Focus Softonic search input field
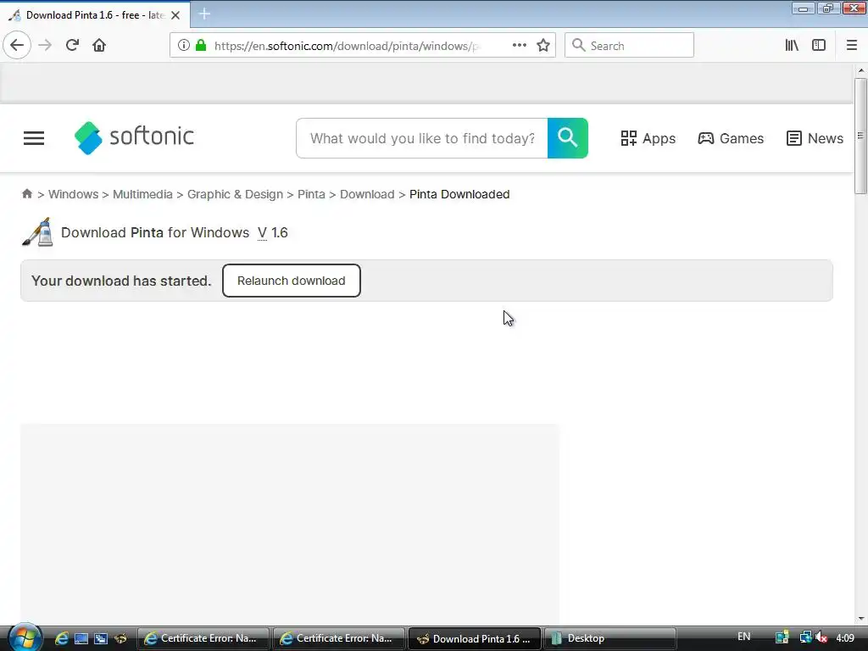The height and width of the screenshot is (651, 868). pyautogui.click(x=422, y=138)
